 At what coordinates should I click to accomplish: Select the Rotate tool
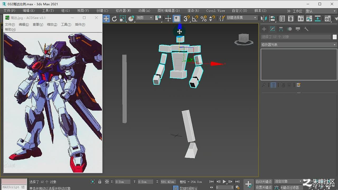tap(114, 18)
